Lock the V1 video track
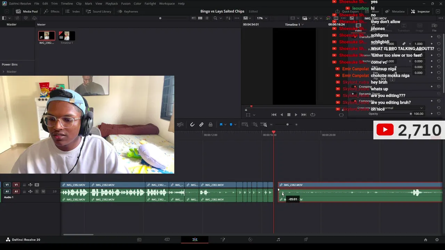The width and height of the screenshot is (445, 250). (x=24, y=185)
